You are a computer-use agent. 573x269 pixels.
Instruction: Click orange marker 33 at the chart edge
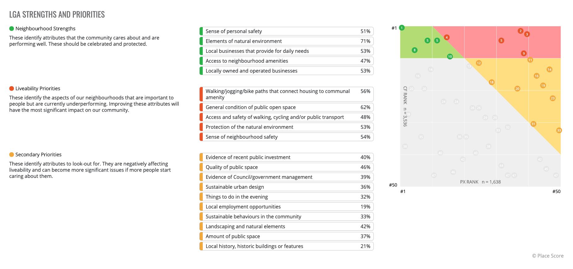pyautogui.click(x=559, y=130)
